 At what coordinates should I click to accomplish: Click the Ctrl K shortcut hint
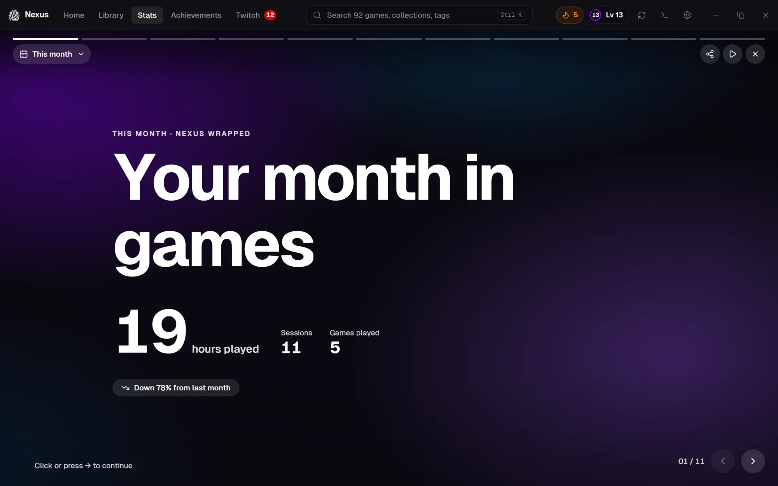(x=511, y=15)
